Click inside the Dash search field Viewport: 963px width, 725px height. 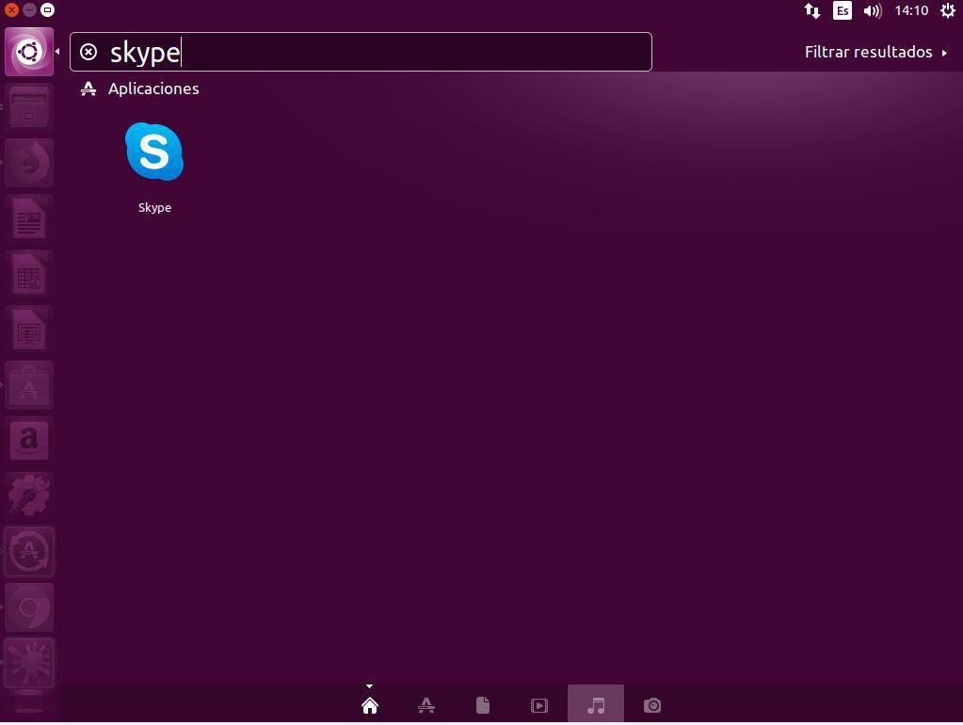[377, 52]
